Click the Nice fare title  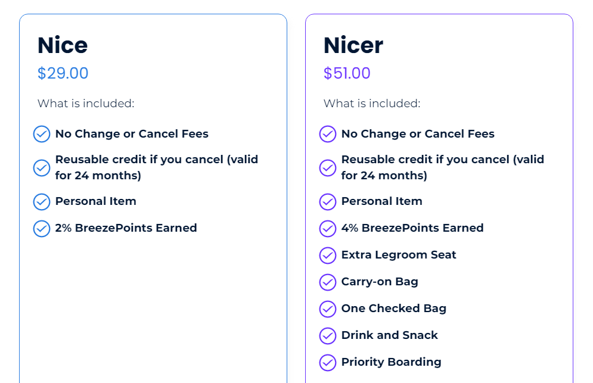(x=63, y=45)
